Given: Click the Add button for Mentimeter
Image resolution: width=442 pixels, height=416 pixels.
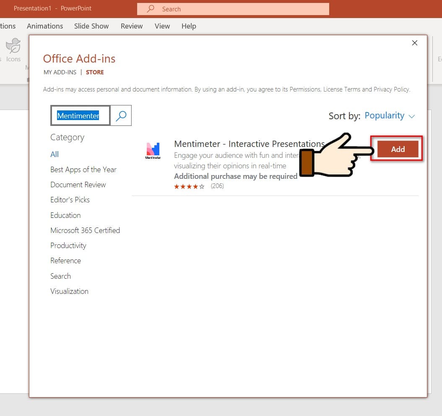Looking at the screenshot, I should click(x=397, y=149).
